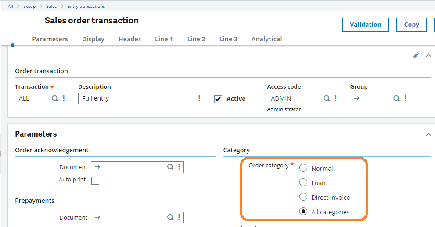Click the Group field search magnifier
The image size is (435, 227).
click(x=396, y=98)
